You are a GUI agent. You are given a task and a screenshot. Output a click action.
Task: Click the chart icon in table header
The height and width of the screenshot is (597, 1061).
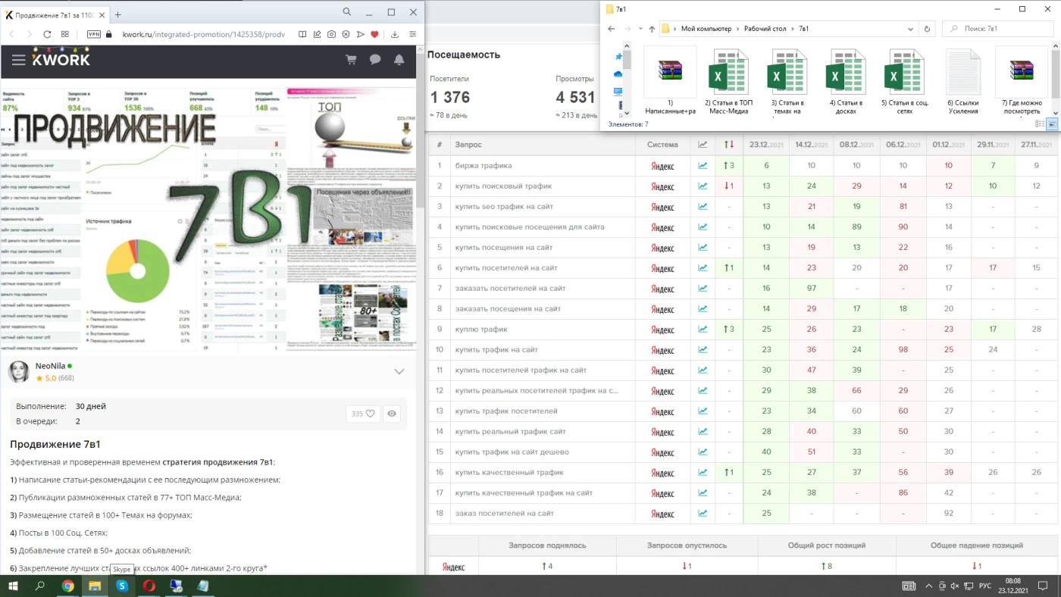click(x=703, y=145)
